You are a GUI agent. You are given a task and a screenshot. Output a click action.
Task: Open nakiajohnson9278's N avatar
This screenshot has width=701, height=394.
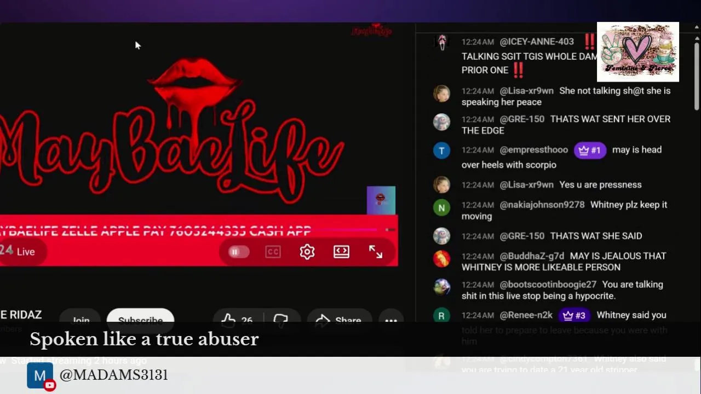click(x=441, y=207)
